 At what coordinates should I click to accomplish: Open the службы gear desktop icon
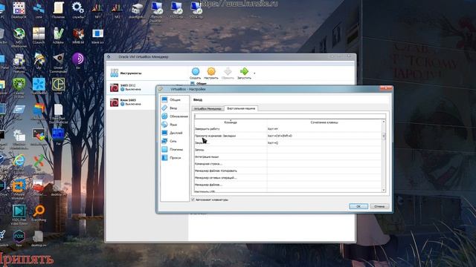coord(78,10)
